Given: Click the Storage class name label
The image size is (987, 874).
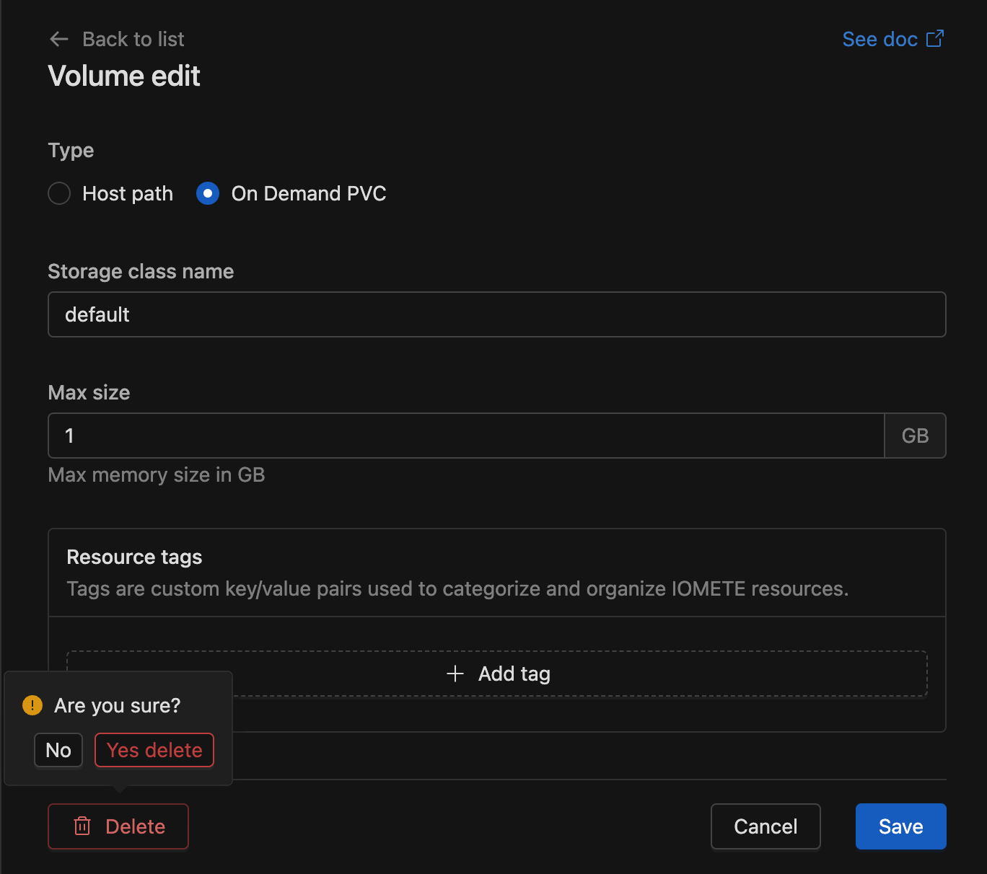Looking at the screenshot, I should 141,271.
